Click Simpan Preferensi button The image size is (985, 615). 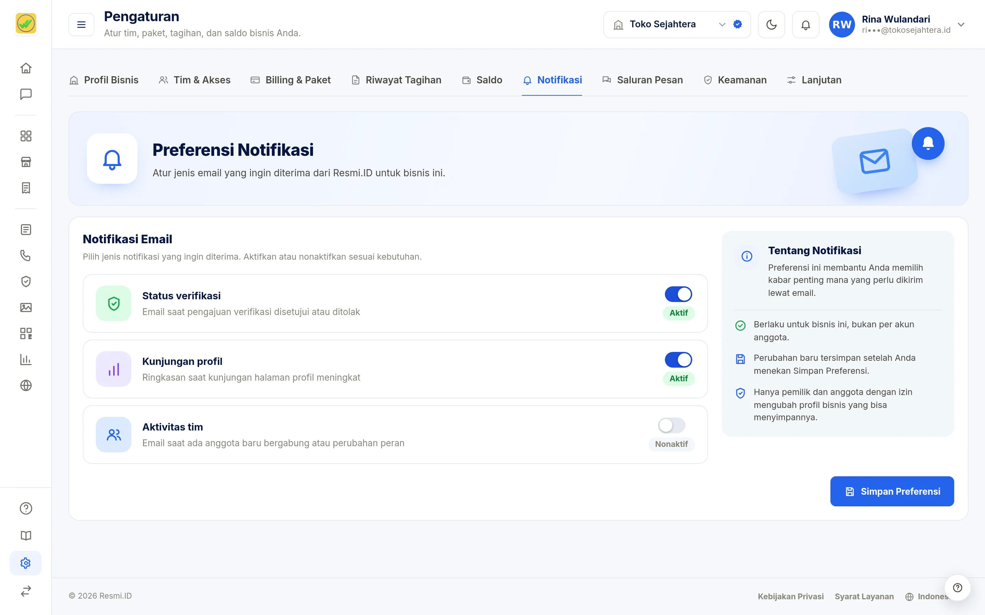coord(892,491)
